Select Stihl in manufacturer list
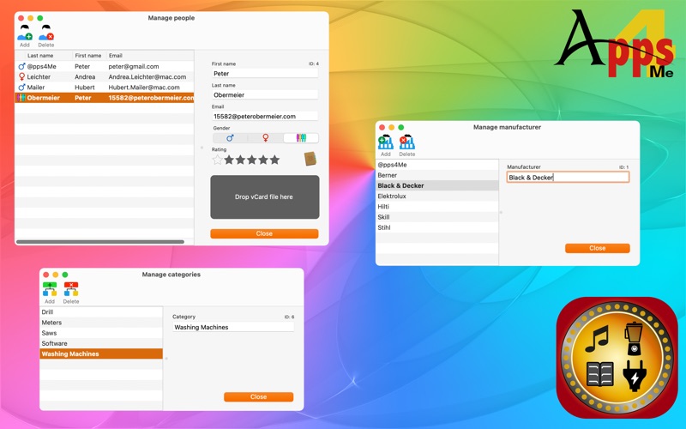This screenshot has width=686, height=429. click(x=437, y=227)
